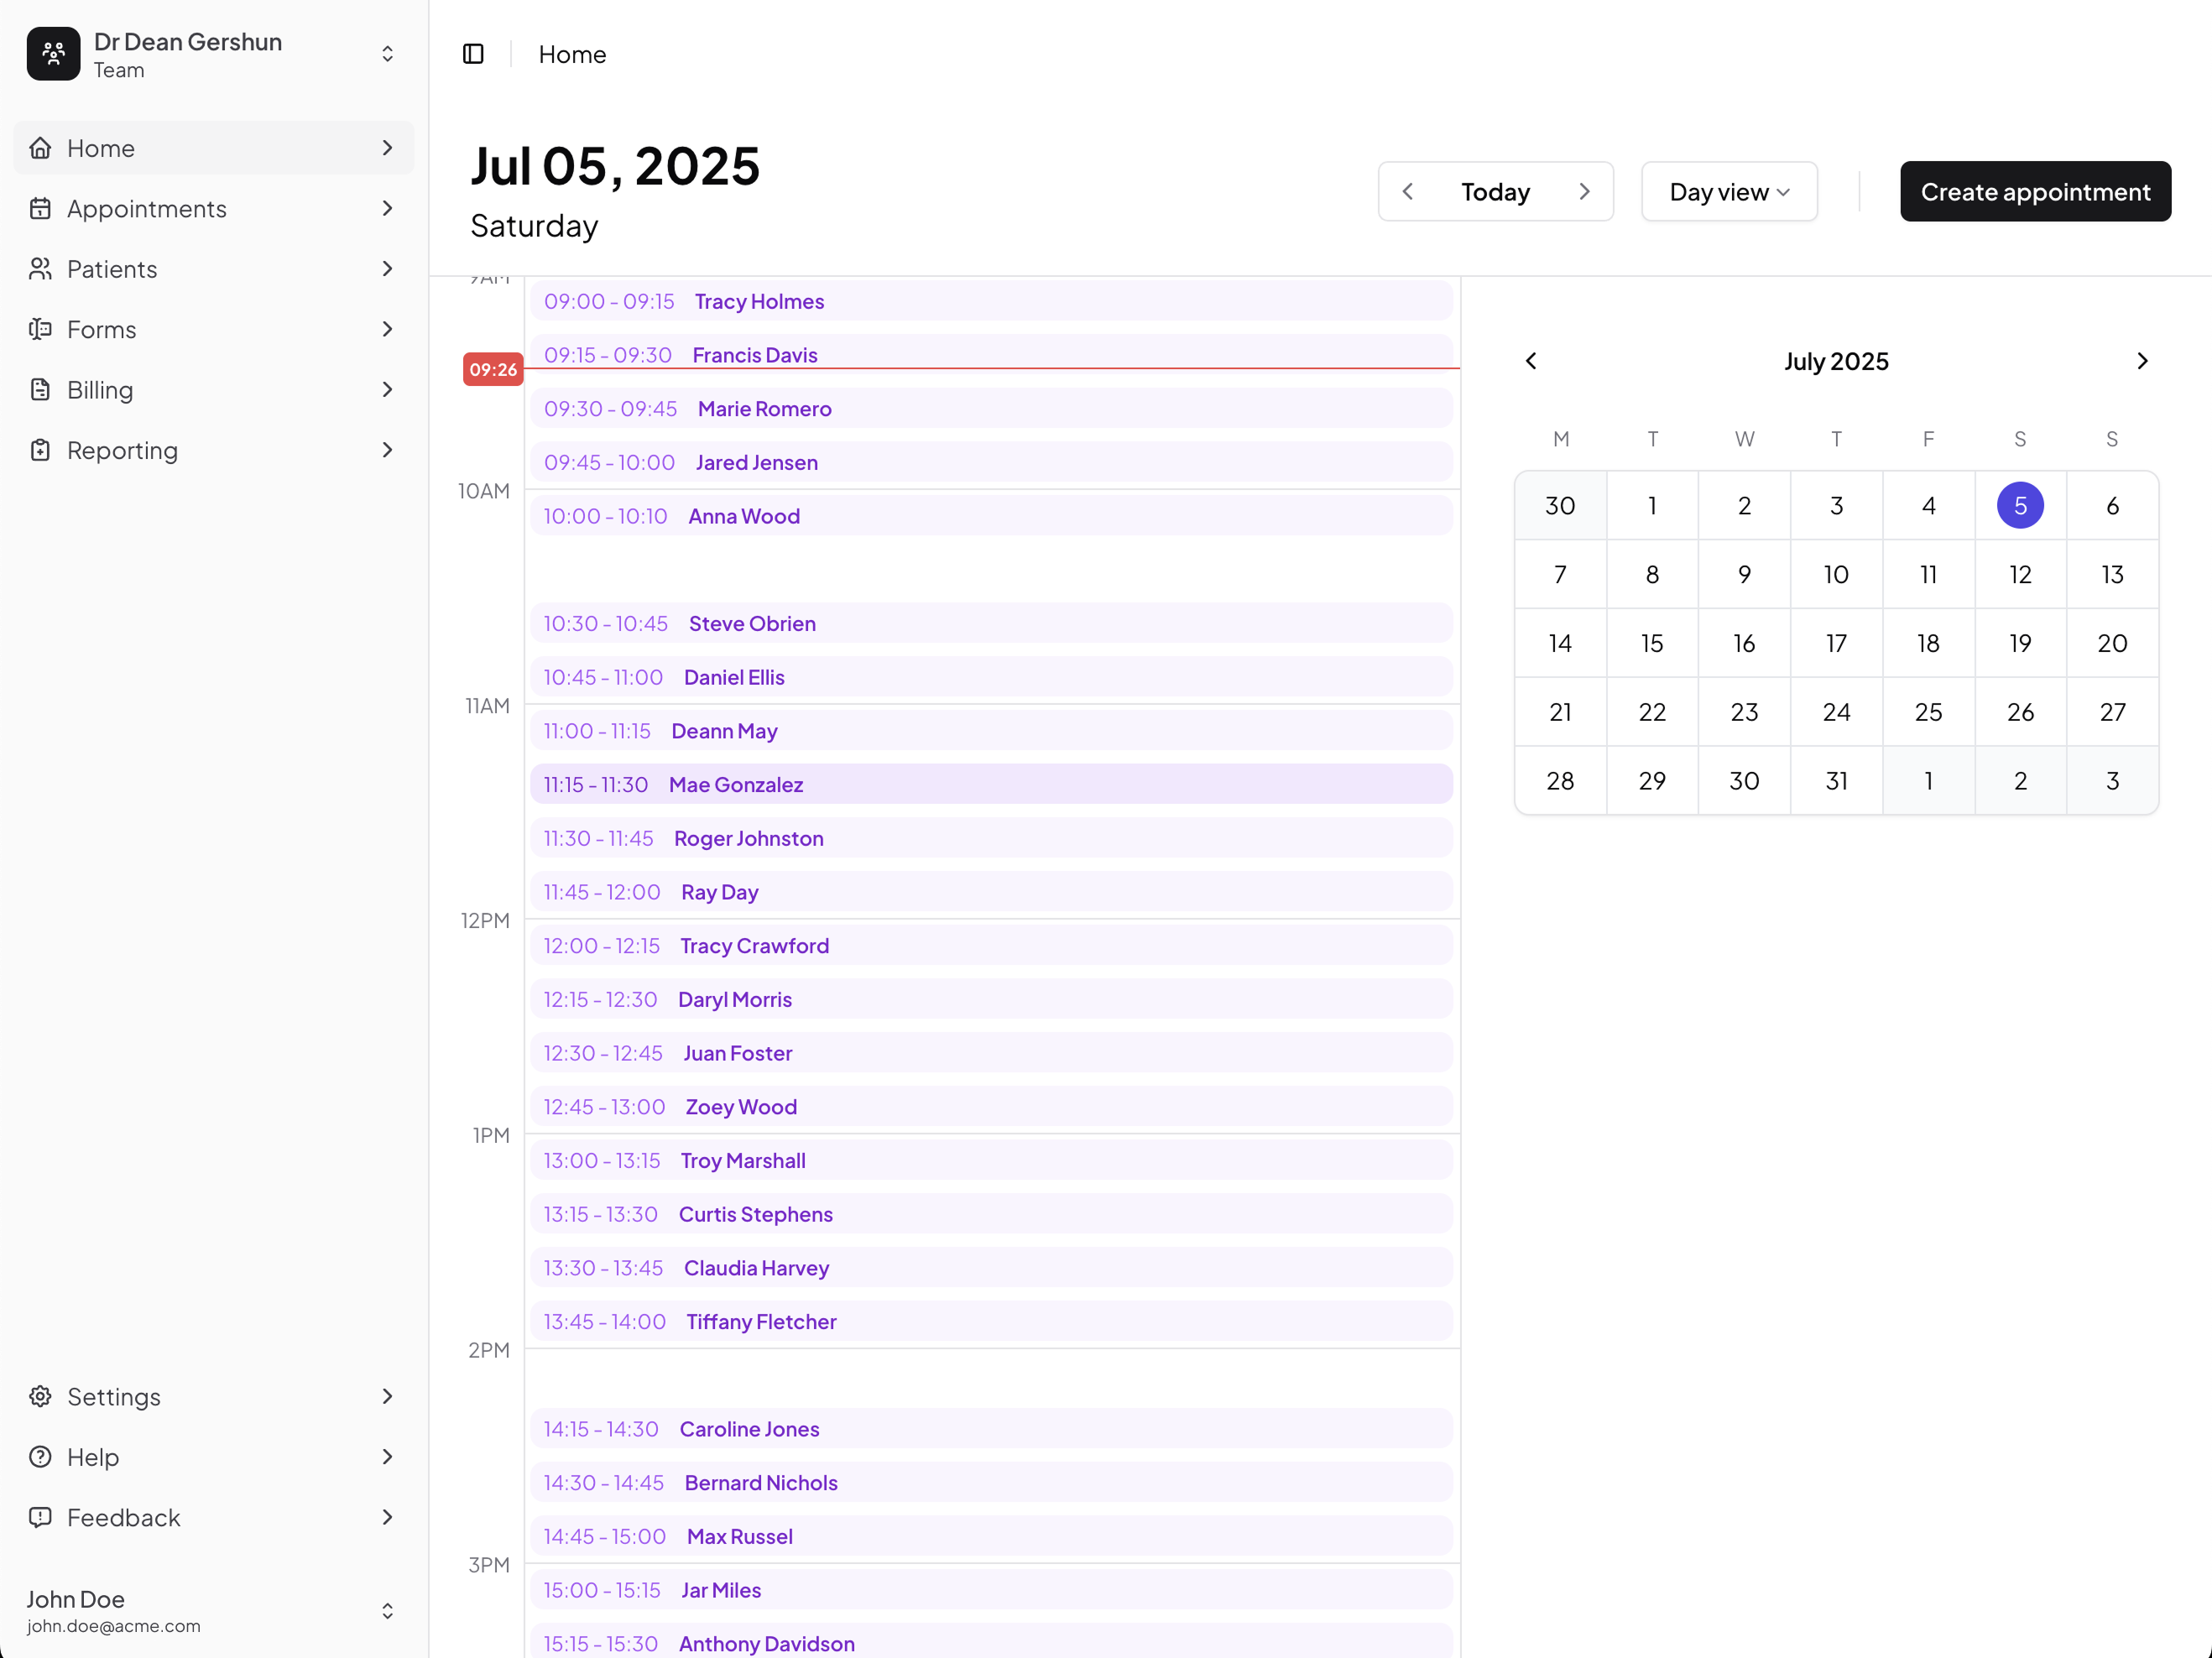The height and width of the screenshot is (1658, 2212).
Task: Click the Reporting clipboard icon
Action: [x=40, y=450]
